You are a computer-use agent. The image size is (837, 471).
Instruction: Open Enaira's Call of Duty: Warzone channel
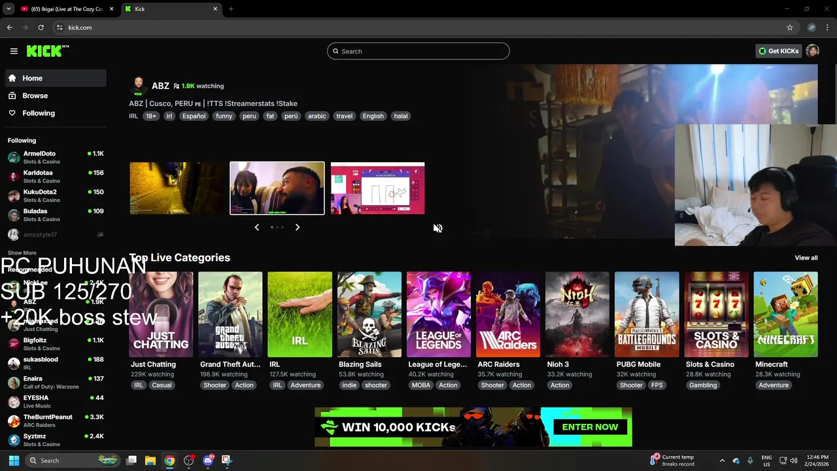click(x=56, y=383)
